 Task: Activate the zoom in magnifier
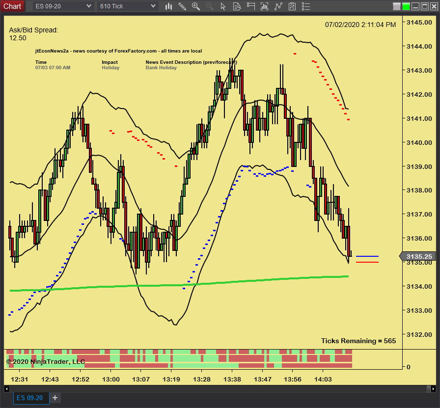click(x=195, y=6)
